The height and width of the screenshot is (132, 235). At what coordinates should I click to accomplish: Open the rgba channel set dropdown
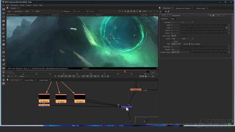(10, 11)
